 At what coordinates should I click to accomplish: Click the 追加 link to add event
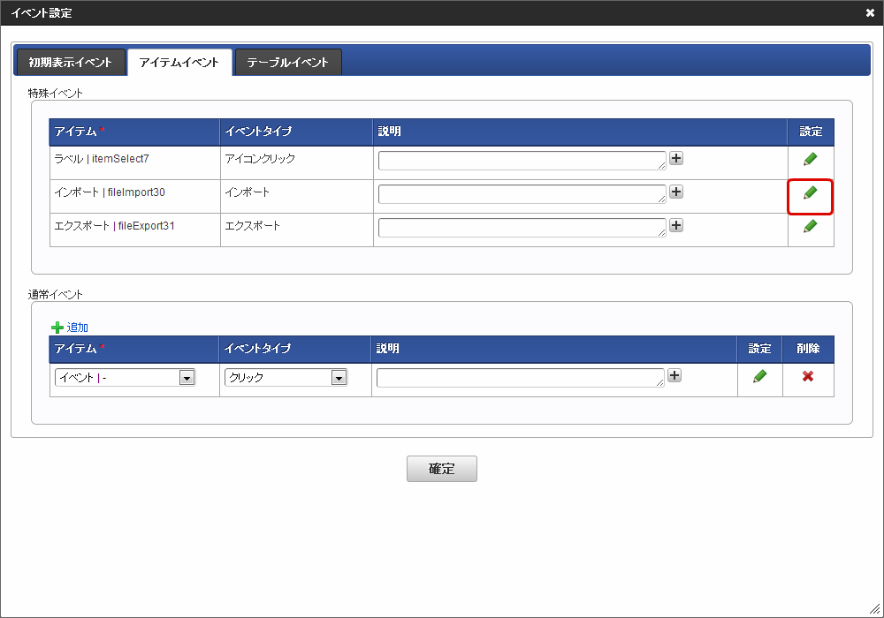(x=77, y=328)
